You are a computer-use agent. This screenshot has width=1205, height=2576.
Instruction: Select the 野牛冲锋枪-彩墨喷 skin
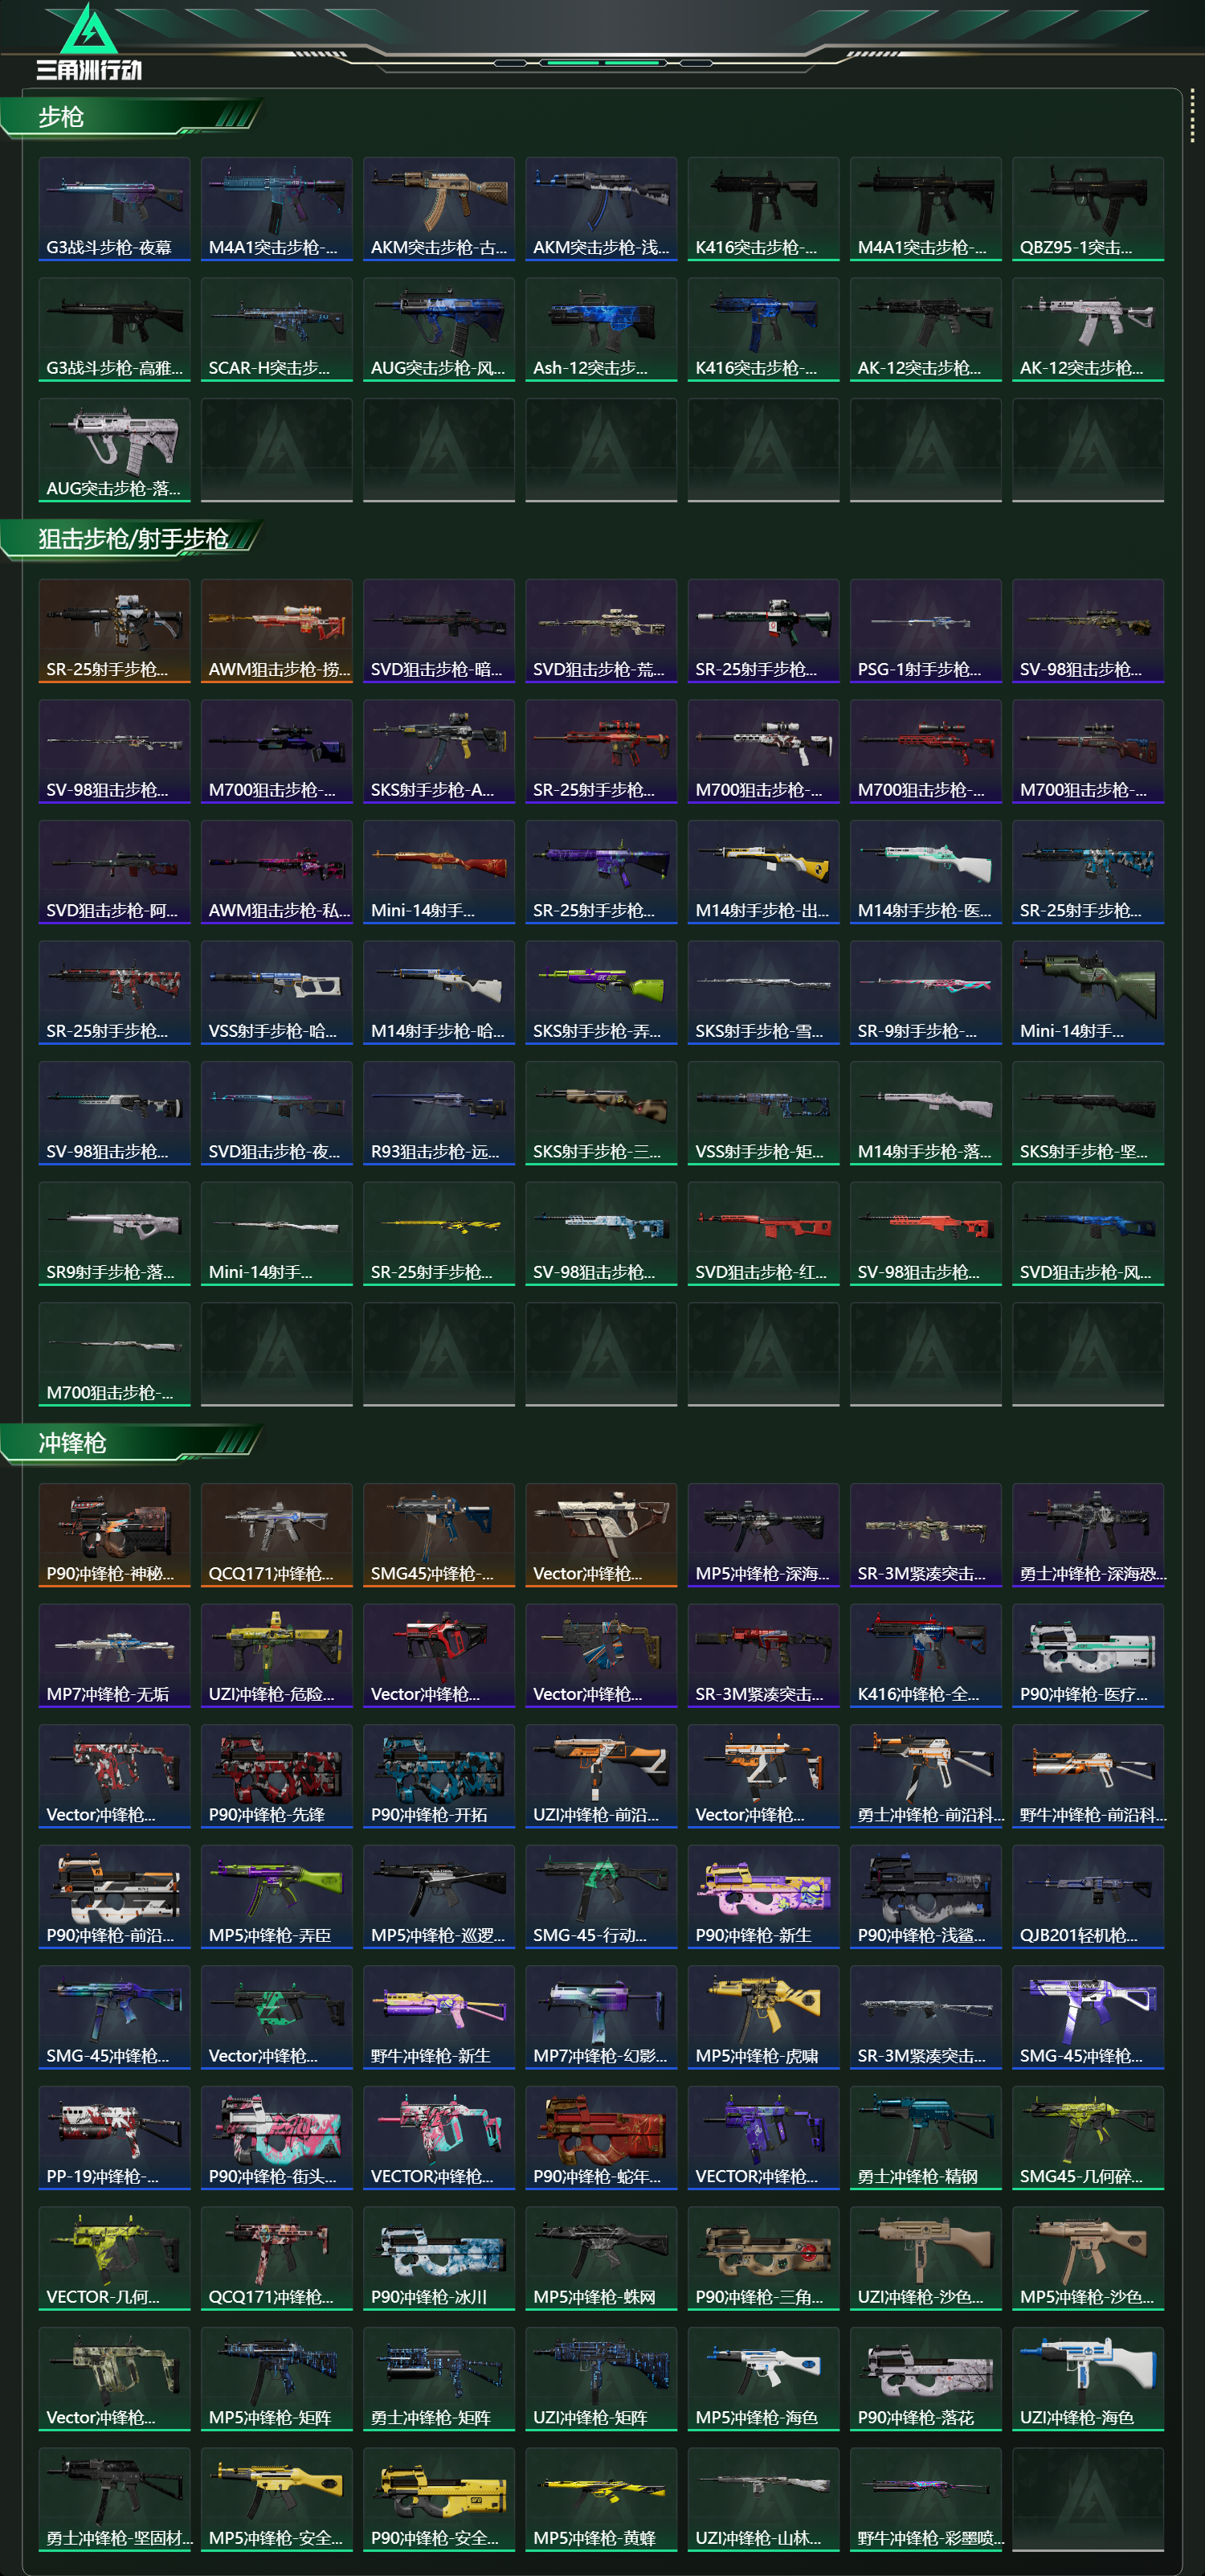coord(926,2500)
